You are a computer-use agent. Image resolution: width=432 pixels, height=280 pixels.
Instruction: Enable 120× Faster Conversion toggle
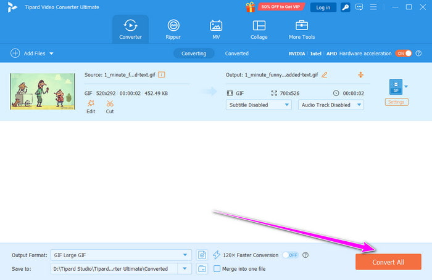[x=290, y=255]
